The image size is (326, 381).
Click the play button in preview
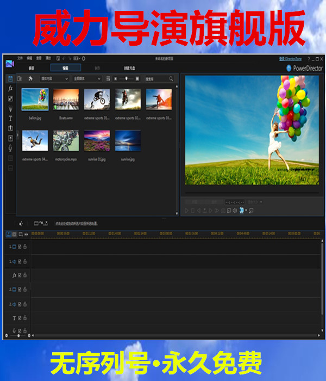pyautogui.click(x=187, y=211)
